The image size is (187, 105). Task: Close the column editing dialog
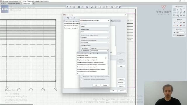(108, 20)
